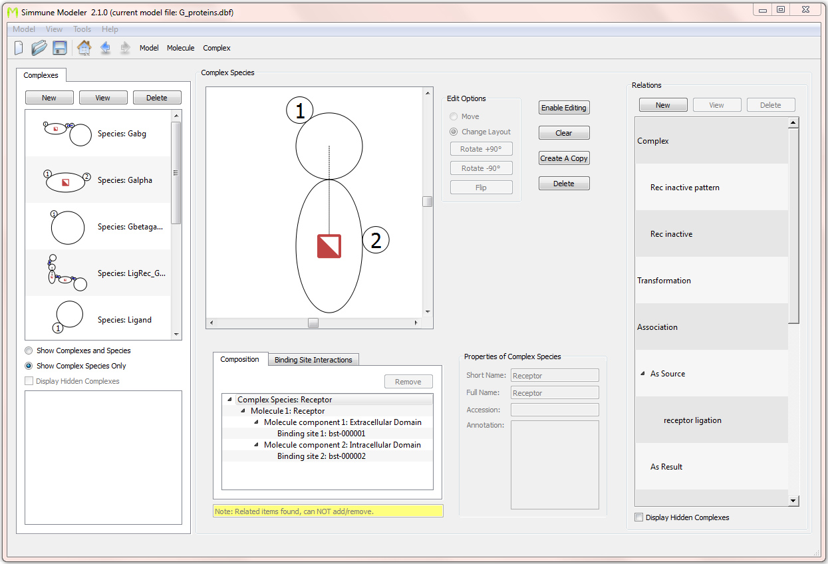Select the Galpha species thumbnail
The width and height of the screenshot is (828, 564).
click(x=67, y=180)
